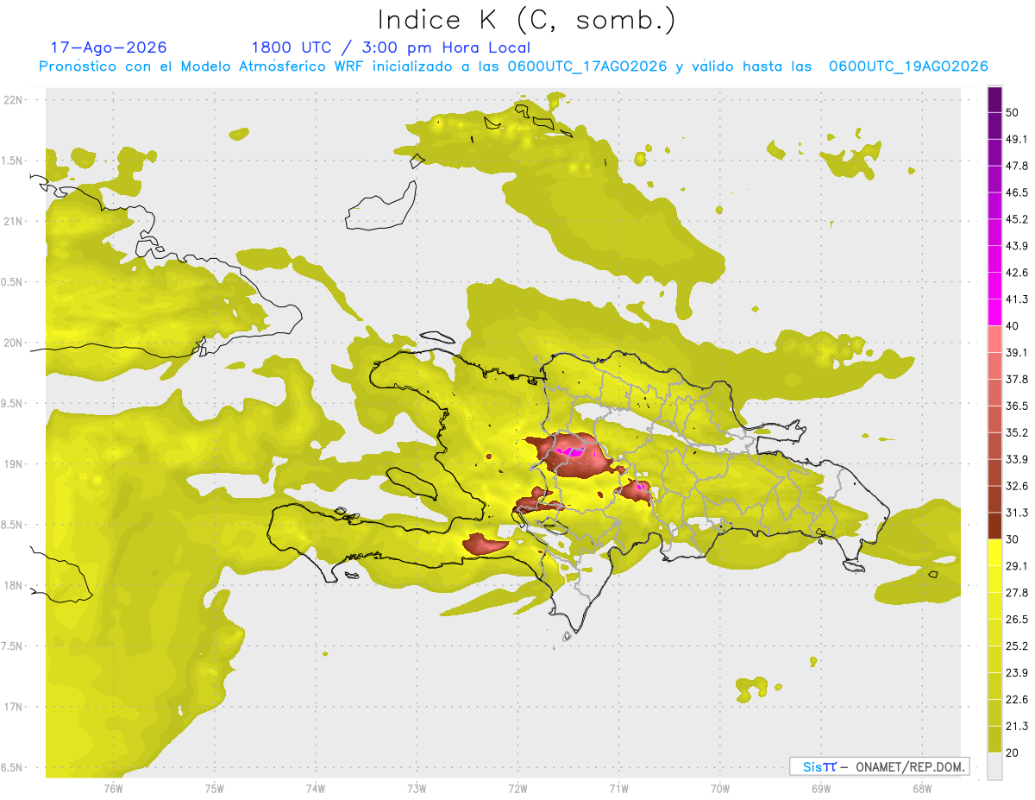This screenshot has height=800, width=1035.
Task: Click the latitude label "17N"
Action: [x=14, y=707]
